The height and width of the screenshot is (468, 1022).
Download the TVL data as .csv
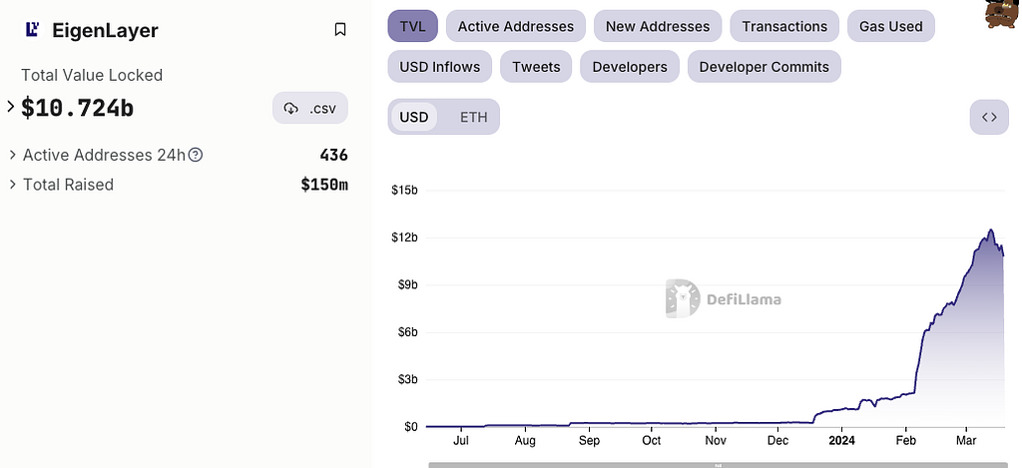click(310, 108)
